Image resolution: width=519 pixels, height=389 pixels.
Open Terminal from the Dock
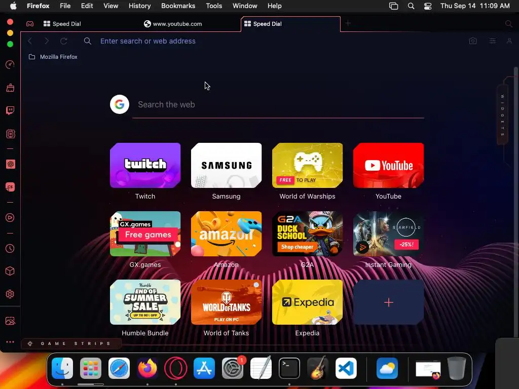(289, 368)
